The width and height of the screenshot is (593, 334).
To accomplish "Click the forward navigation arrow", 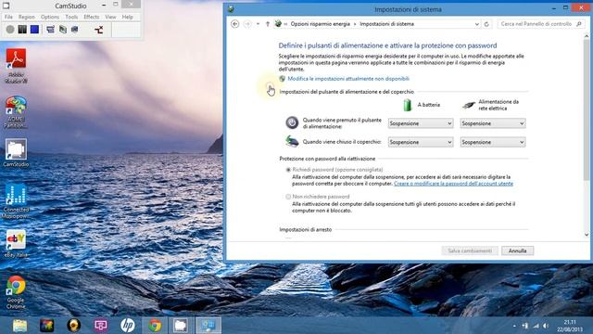I will coord(247,24).
